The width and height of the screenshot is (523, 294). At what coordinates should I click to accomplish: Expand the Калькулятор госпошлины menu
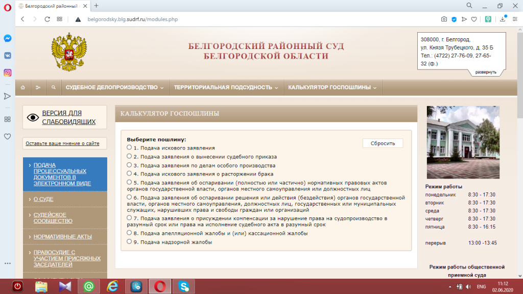tap(332, 88)
